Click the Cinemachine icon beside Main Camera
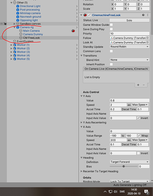This screenshot has height=196, width=153. [x=73, y=31]
